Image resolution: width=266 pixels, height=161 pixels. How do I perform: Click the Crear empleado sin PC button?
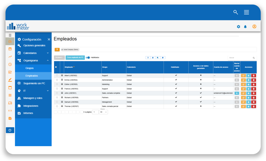tap(75, 58)
